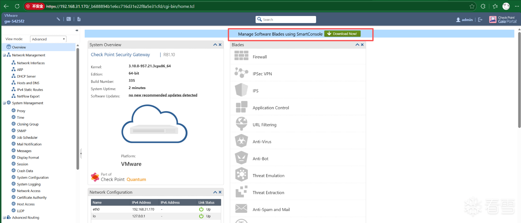Open the ARP page

pyautogui.click(x=20, y=70)
